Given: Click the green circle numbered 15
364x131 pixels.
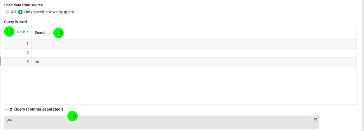Looking at the screenshot, I should click(x=73, y=116).
